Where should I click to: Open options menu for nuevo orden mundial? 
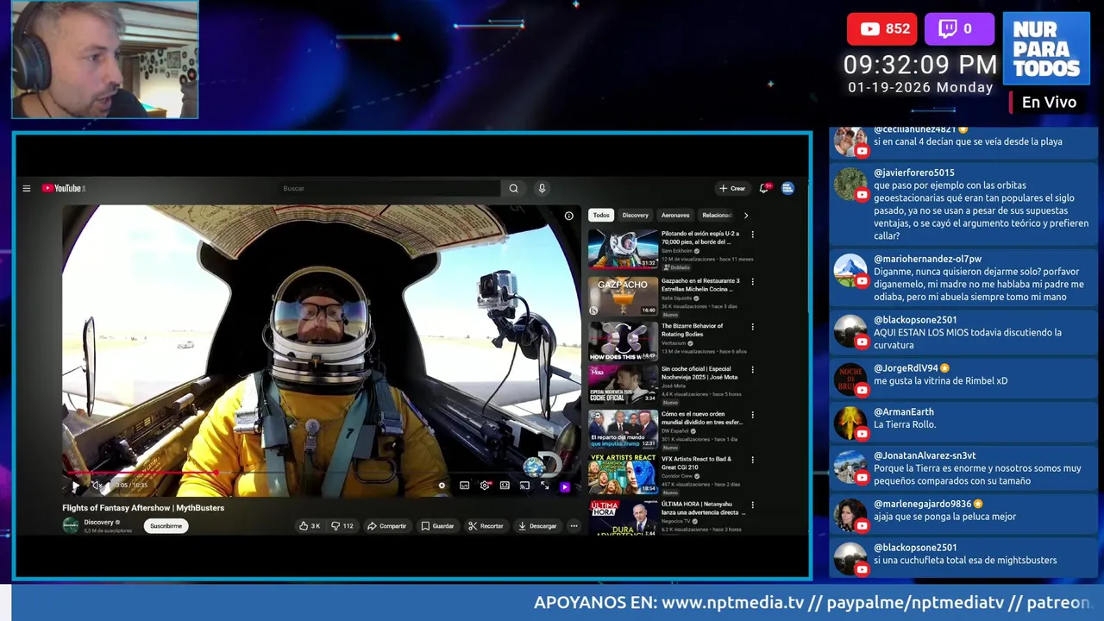pyautogui.click(x=752, y=416)
